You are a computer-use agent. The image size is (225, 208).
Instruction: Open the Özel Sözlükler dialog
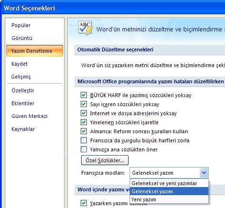tap(105, 160)
